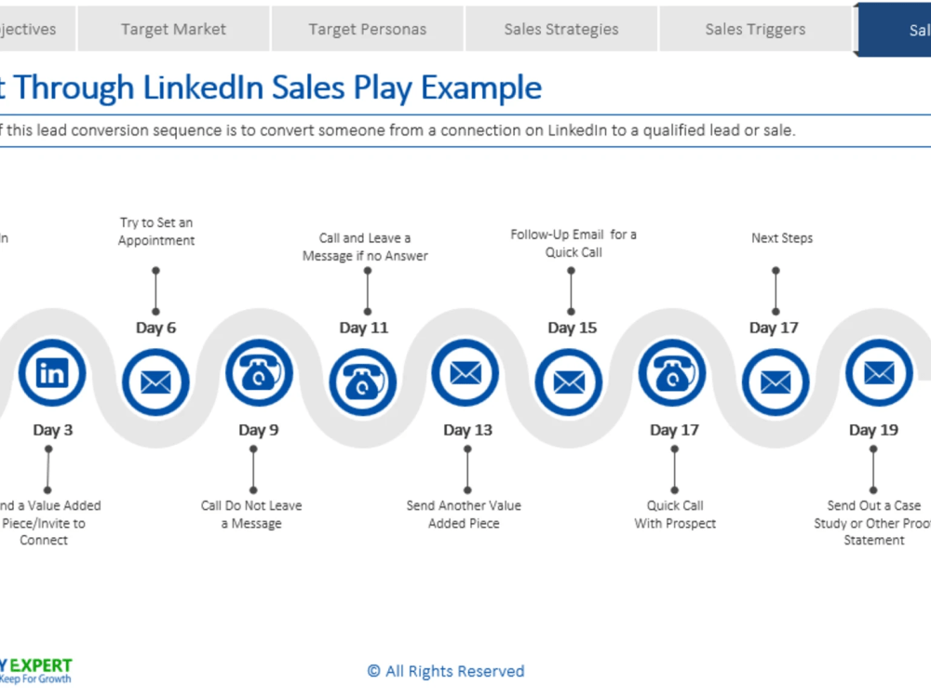
Task: Click the LinkedIn Sales Play Example heading
Action: [x=271, y=87]
